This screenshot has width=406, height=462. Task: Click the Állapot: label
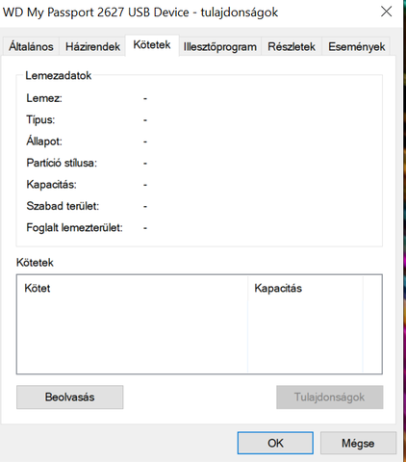click(44, 141)
